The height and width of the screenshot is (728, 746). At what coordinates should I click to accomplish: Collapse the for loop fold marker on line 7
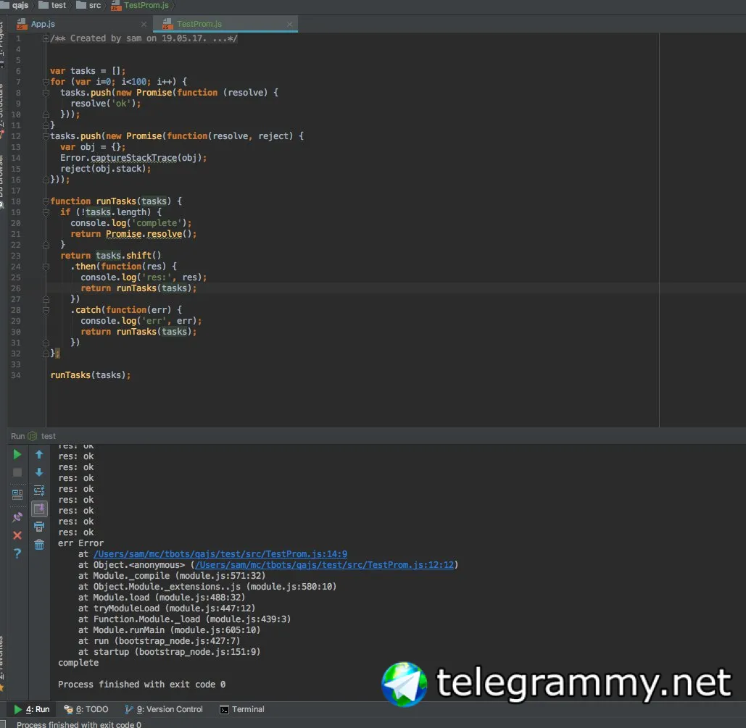46,82
